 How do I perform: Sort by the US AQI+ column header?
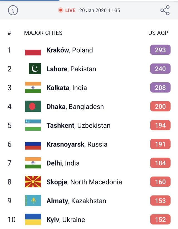click(158, 33)
